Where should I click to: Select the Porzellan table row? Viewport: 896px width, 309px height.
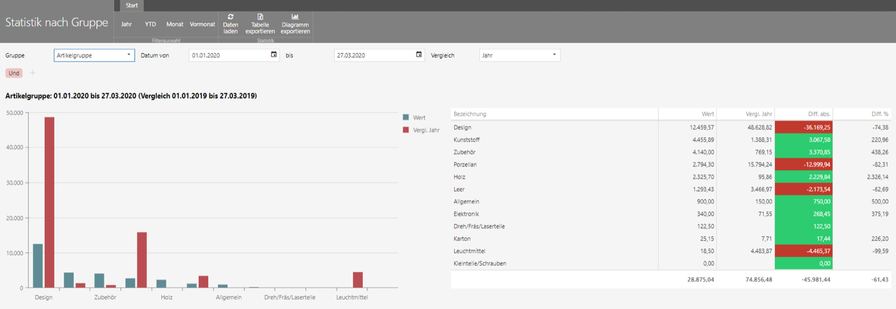click(671, 165)
